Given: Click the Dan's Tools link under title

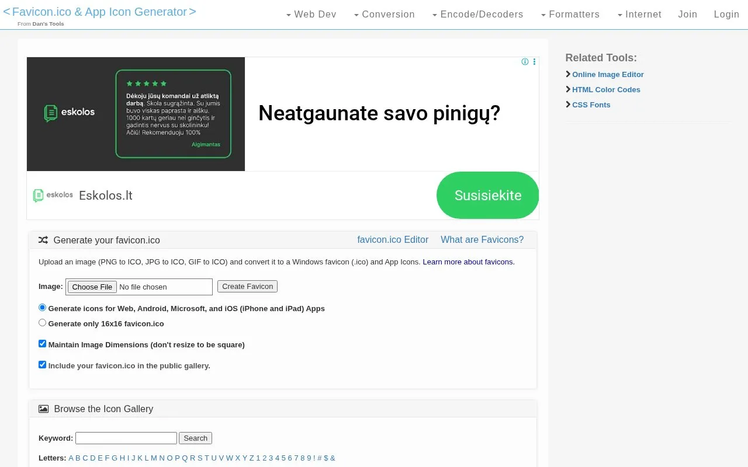Looking at the screenshot, I should coord(48,24).
